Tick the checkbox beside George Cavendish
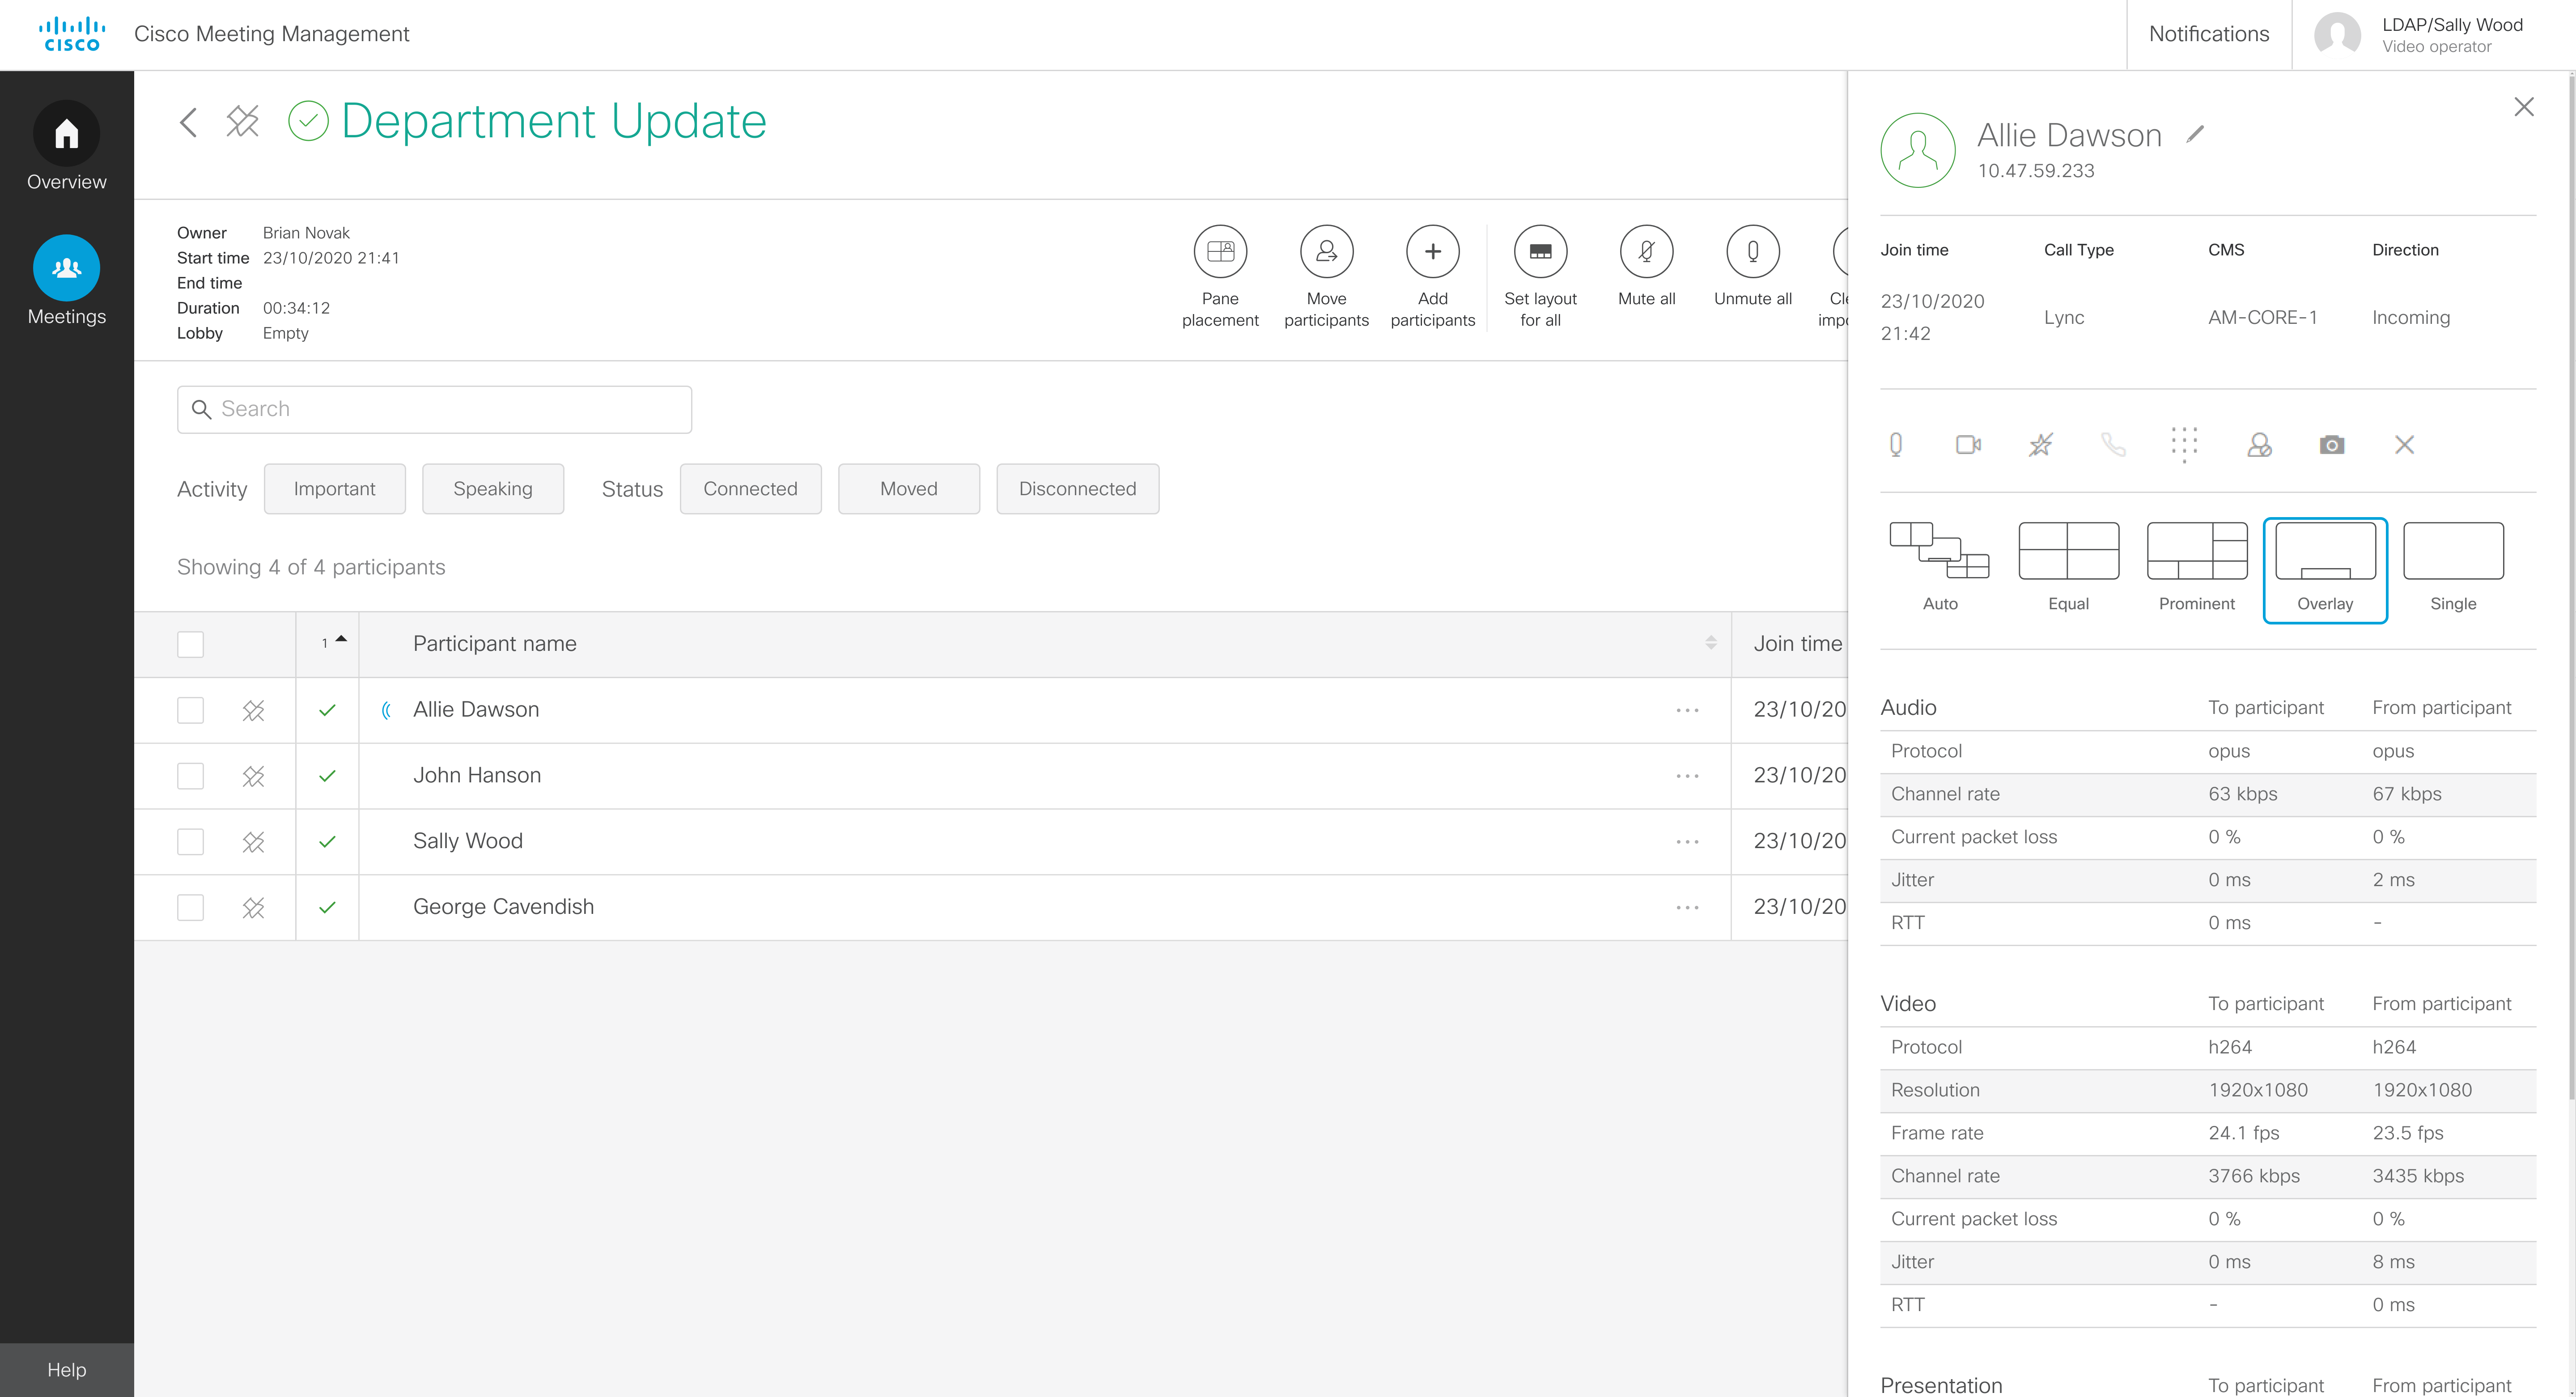 pos(190,907)
